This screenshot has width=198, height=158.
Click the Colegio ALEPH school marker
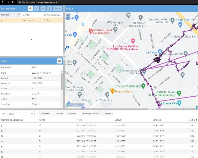(x=185, y=53)
